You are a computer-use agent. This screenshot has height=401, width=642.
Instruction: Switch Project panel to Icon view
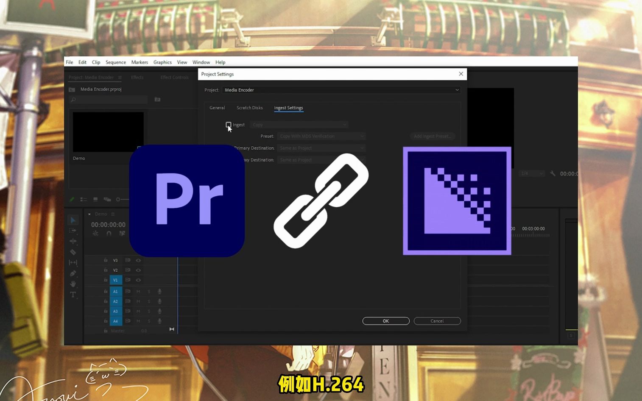95,199
